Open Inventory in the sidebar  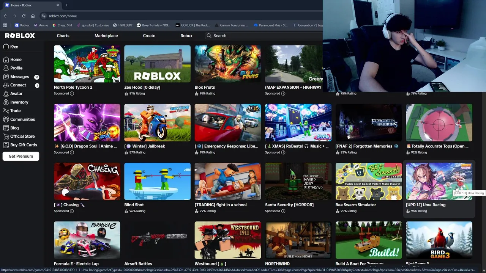tap(16, 102)
